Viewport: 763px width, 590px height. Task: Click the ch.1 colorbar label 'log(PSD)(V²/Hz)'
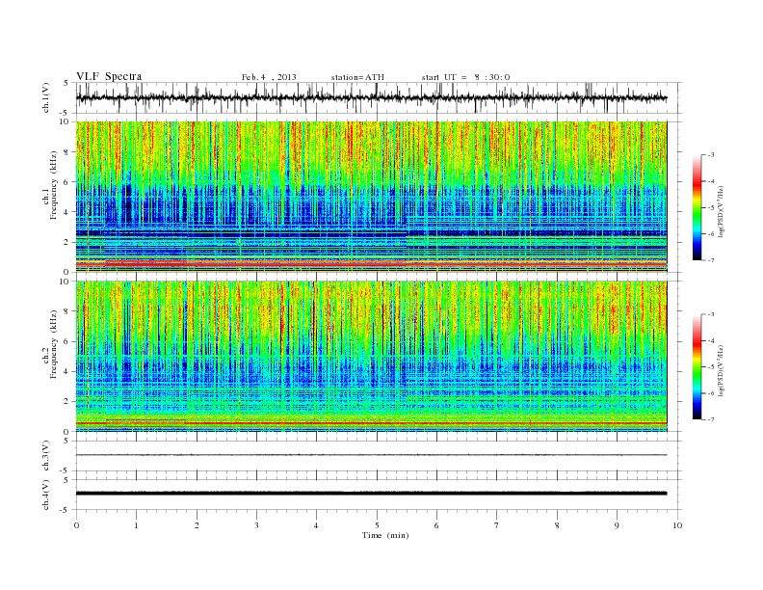721,212
